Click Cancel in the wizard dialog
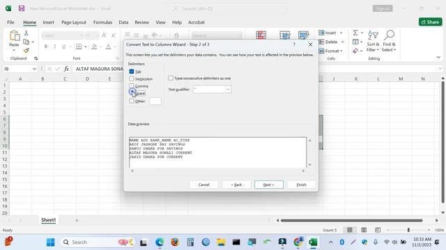Screen dimensions: 446x250 [x=203, y=185]
